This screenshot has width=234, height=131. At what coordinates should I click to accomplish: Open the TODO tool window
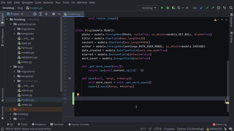tap(22, 124)
